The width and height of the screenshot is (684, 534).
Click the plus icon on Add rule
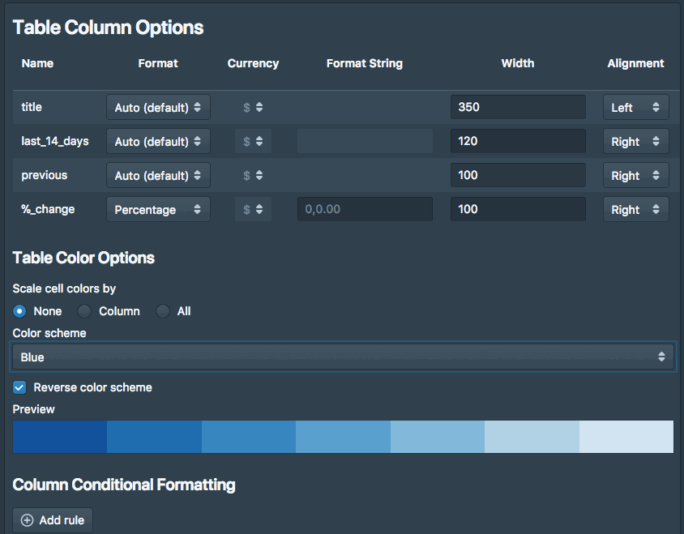click(x=27, y=520)
